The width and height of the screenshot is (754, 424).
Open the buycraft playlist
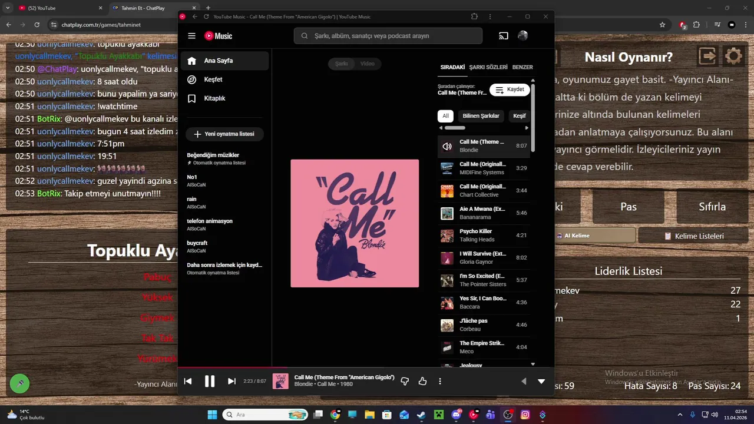(x=224, y=246)
